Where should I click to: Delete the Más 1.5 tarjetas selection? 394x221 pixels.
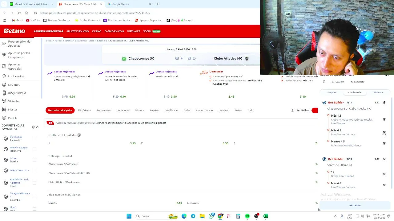click(x=384, y=119)
